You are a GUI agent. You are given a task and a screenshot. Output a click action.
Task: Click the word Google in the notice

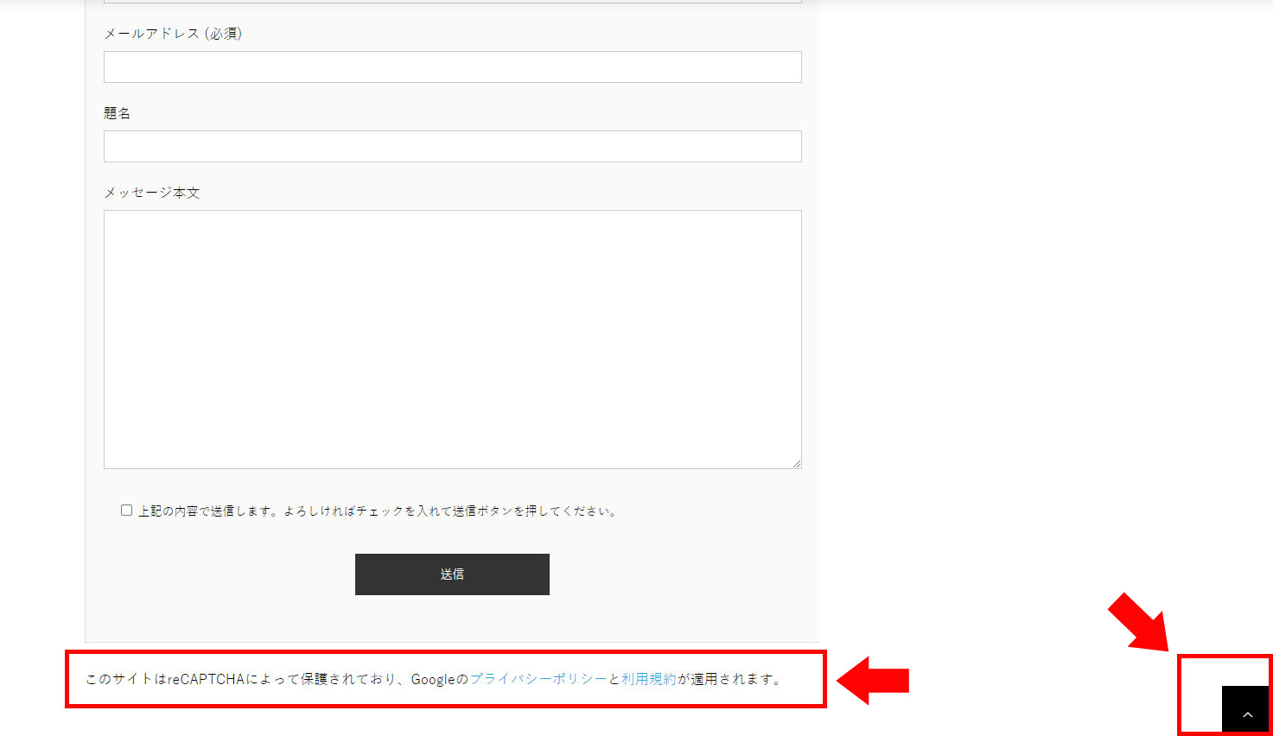[x=432, y=679]
